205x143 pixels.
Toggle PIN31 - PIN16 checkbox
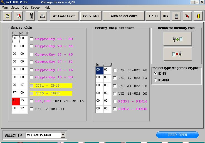point(115,101)
